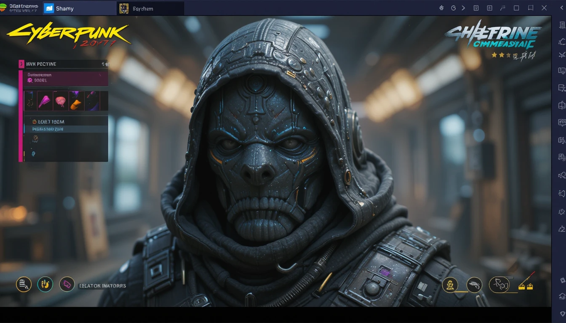Open the gear-like settings icon in title bar

coord(441,8)
